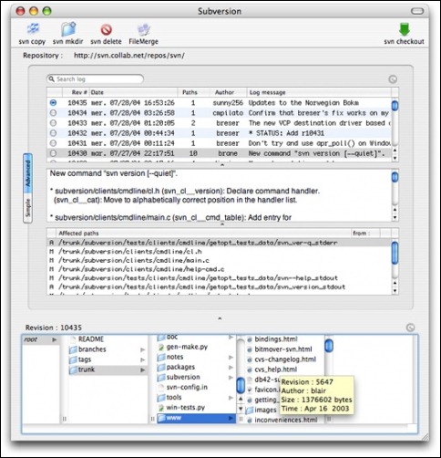
Task: Click the trunk column browser scrollbar thumb
Action: point(241,385)
